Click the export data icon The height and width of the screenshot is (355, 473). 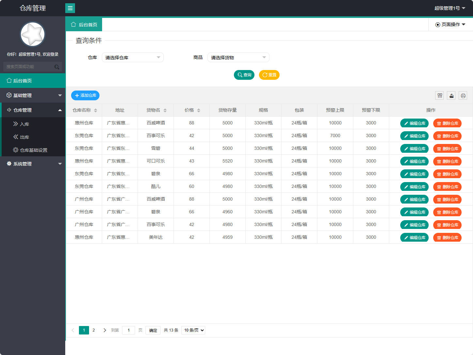tap(451, 95)
